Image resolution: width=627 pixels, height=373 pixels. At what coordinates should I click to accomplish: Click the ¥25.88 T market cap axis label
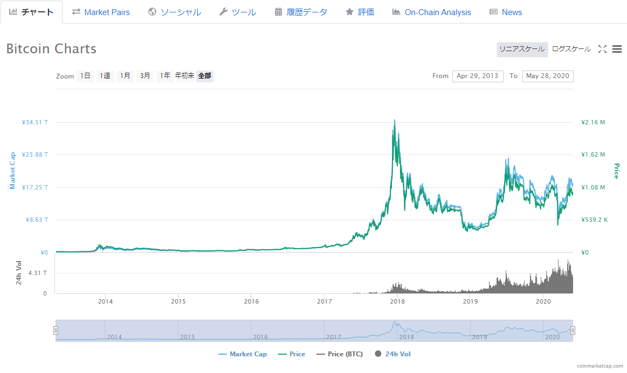[x=35, y=154]
